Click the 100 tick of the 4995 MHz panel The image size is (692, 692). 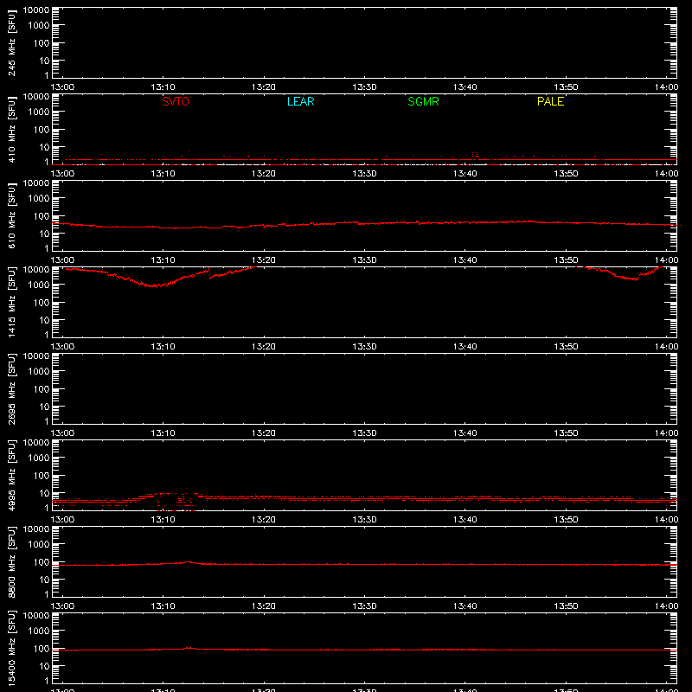[42, 476]
